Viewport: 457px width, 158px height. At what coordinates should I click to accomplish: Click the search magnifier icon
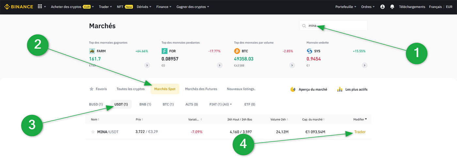[304, 26]
